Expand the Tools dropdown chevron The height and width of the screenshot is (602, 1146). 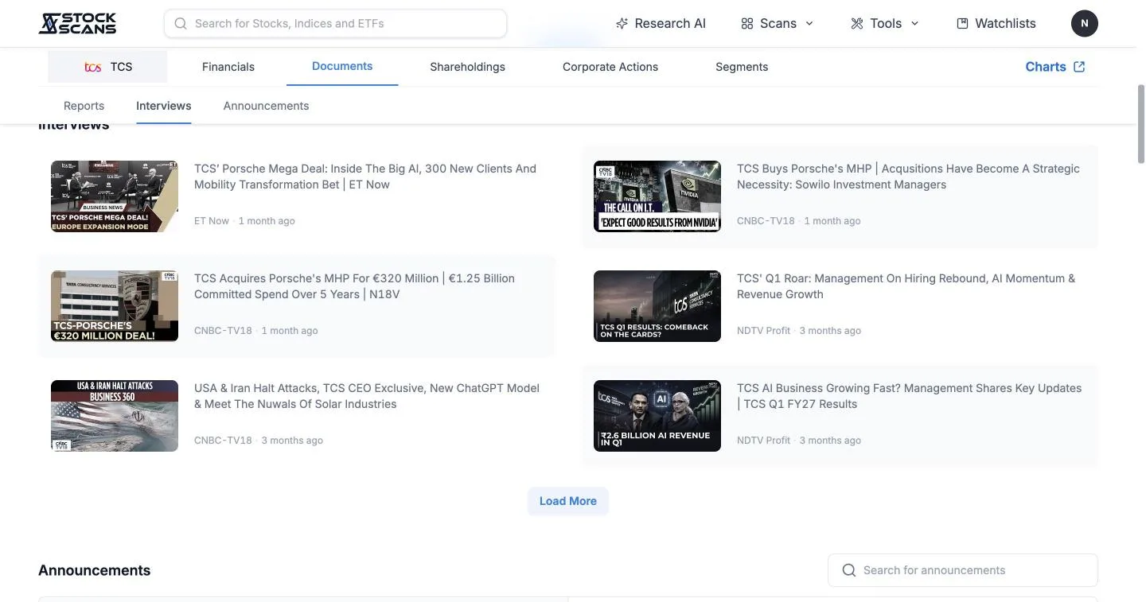click(914, 24)
